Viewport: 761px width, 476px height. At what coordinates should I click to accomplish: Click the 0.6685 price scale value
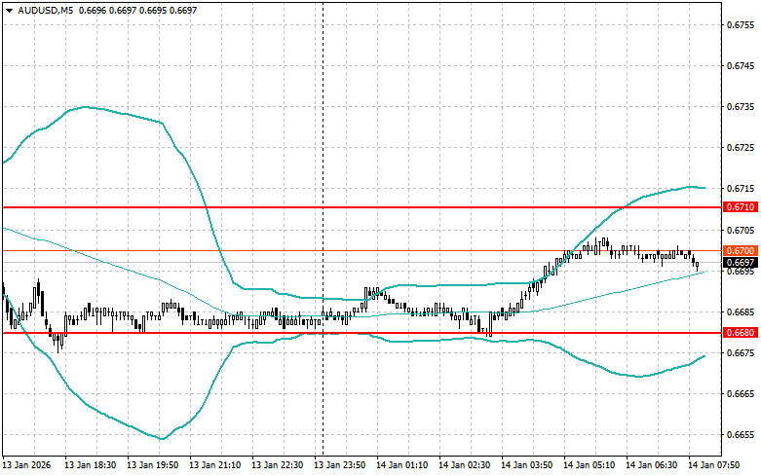(741, 311)
